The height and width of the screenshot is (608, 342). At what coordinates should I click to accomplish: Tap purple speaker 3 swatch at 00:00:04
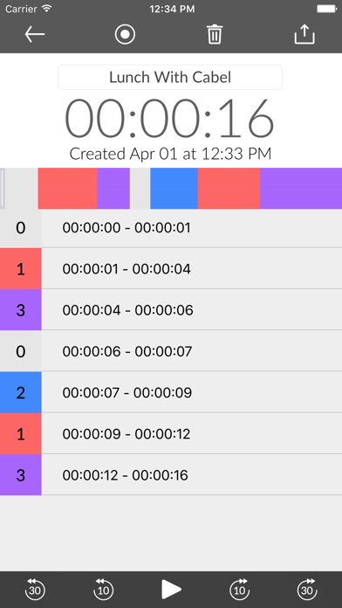[21, 310]
